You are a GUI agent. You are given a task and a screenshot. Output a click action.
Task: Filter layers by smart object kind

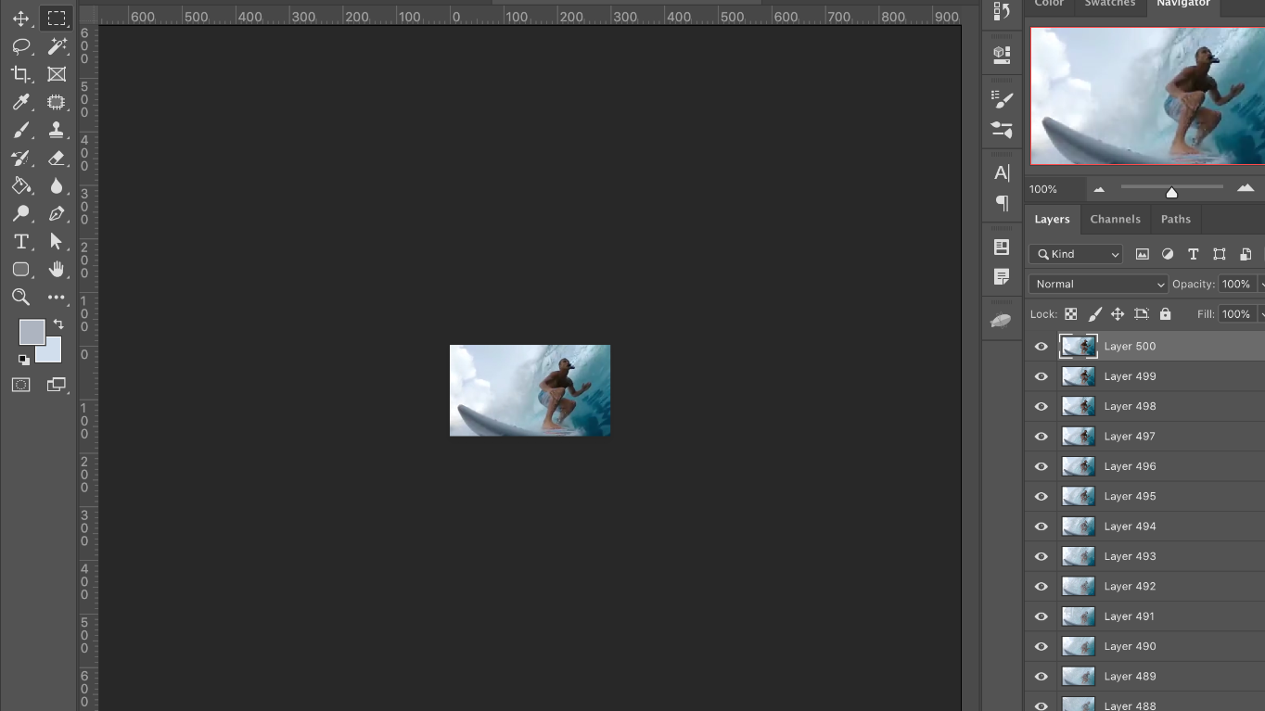click(x=1246, y=254)
